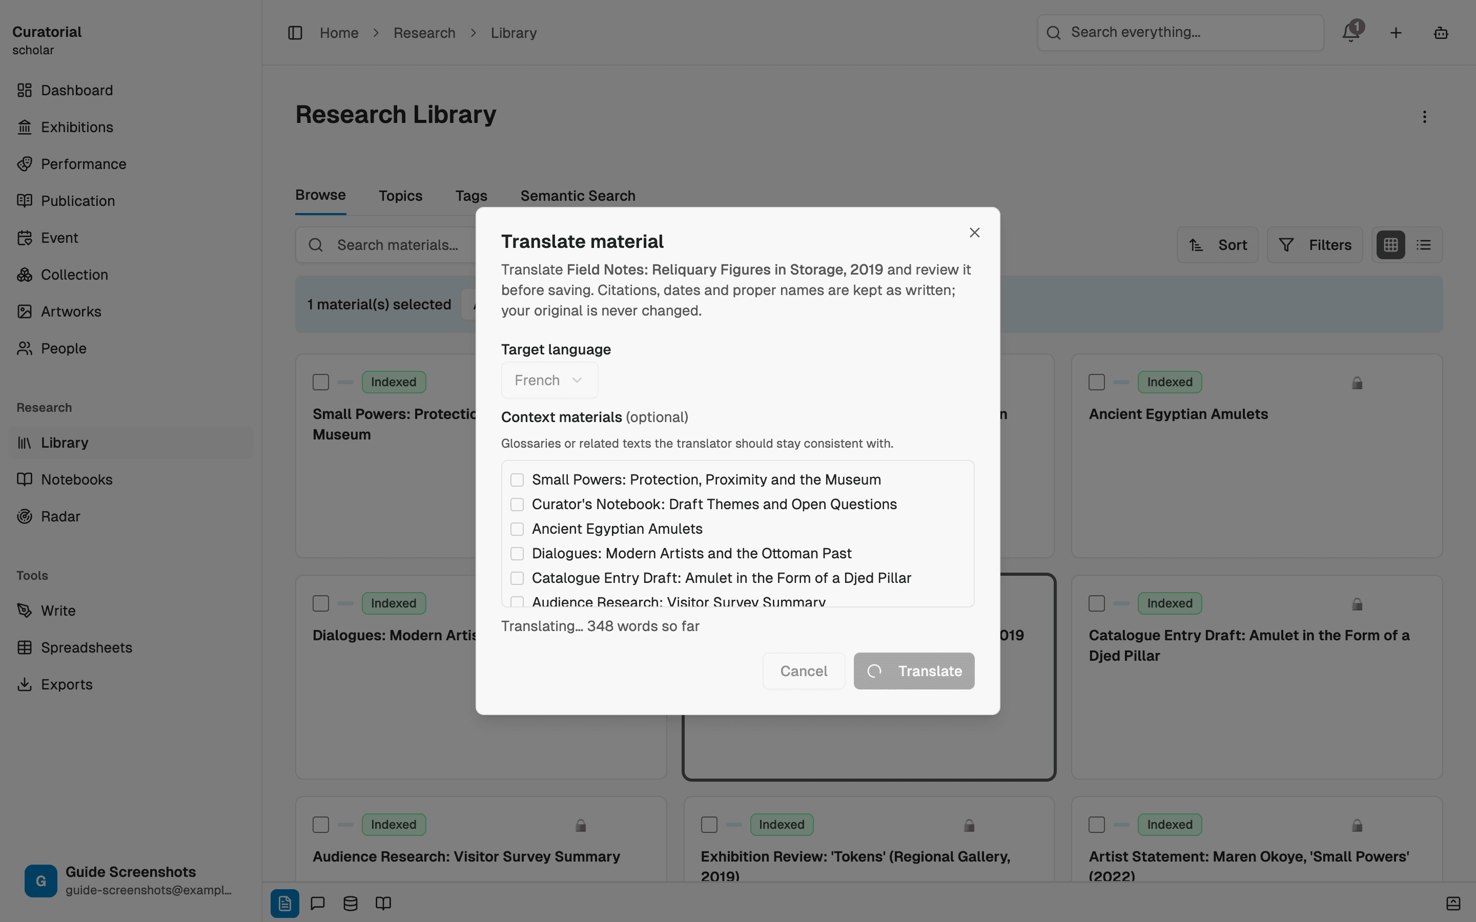Image resolution: width=1476 pixels, height=922 pixels.
Task: Click the Cancel button
Action: 804,672
